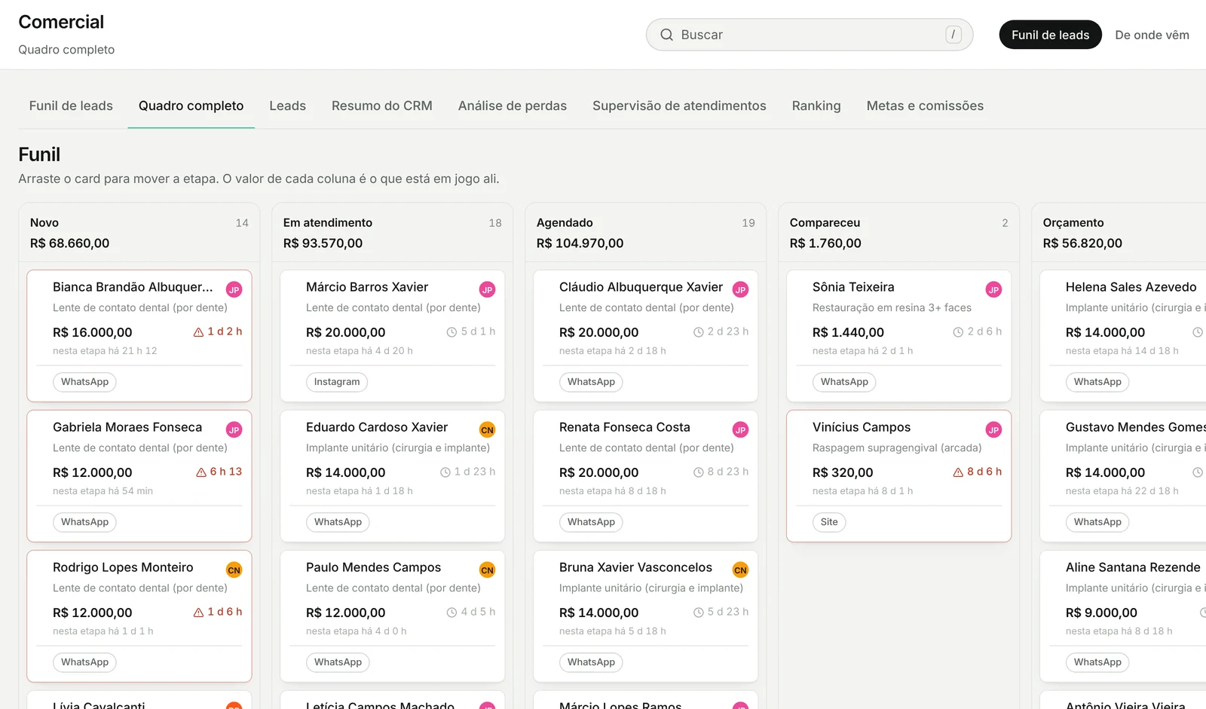
Task: Click the warning icon on Rodrigo's card
Action: 199,613
